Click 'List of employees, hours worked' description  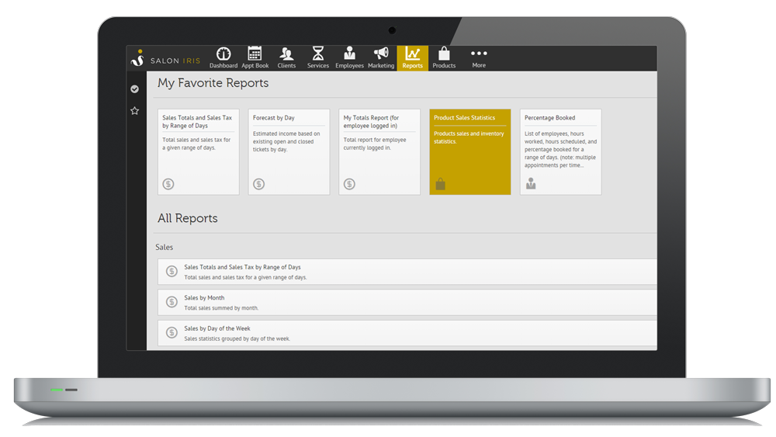(x=561, y=150)
